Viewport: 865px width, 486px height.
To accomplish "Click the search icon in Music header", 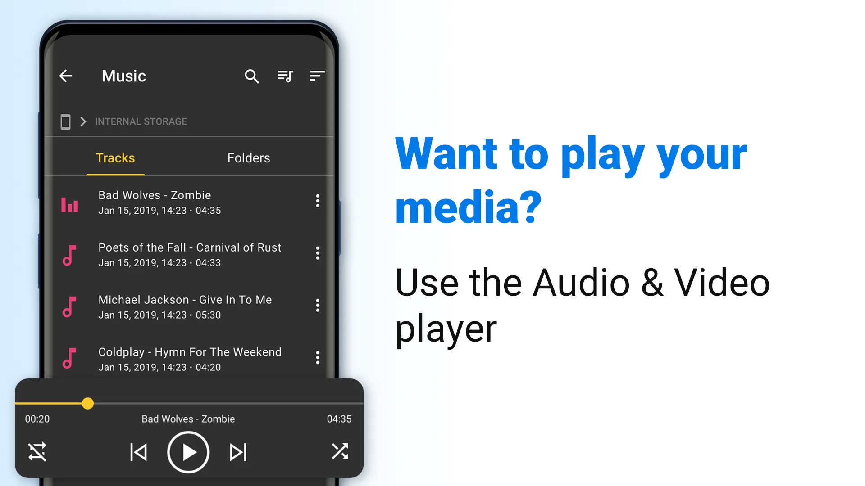I will (252, 76).
